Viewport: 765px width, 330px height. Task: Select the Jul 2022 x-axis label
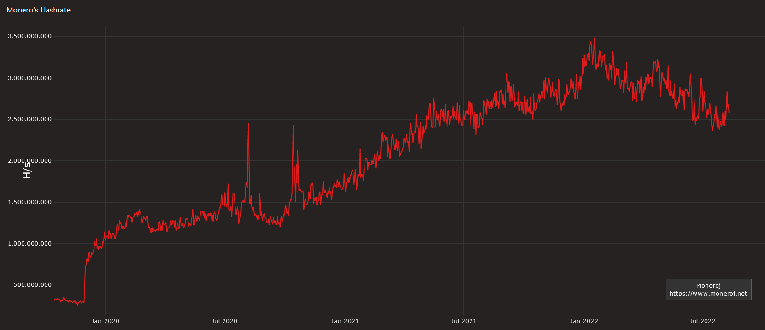click(x=702, y=321)
